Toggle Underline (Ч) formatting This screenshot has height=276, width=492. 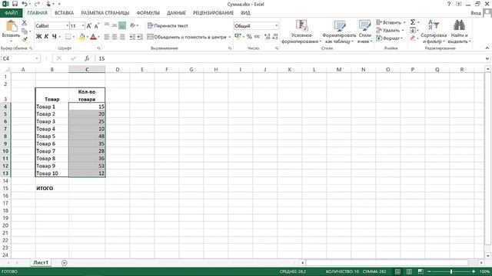click(x=54, y=37)
